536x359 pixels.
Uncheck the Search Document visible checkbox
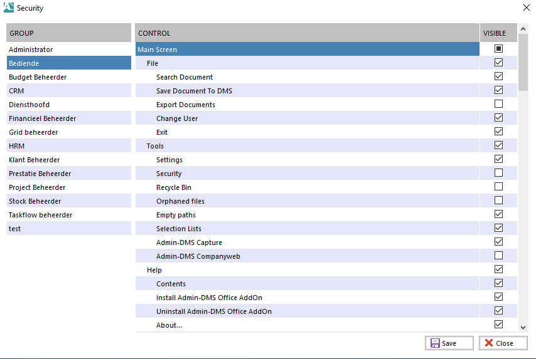[498, 76]
